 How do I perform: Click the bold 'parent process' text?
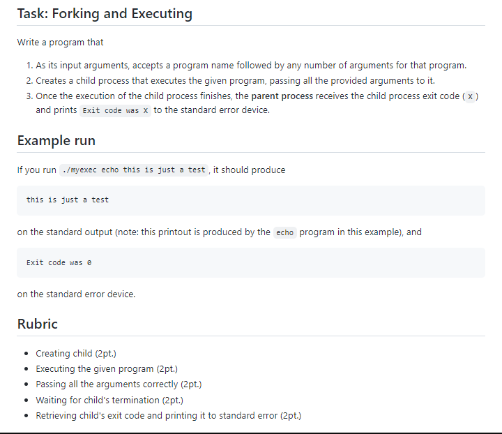click(282, 96)
